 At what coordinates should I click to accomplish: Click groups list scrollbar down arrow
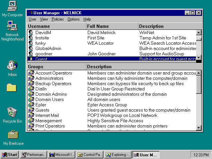click(x=198, y=128)
